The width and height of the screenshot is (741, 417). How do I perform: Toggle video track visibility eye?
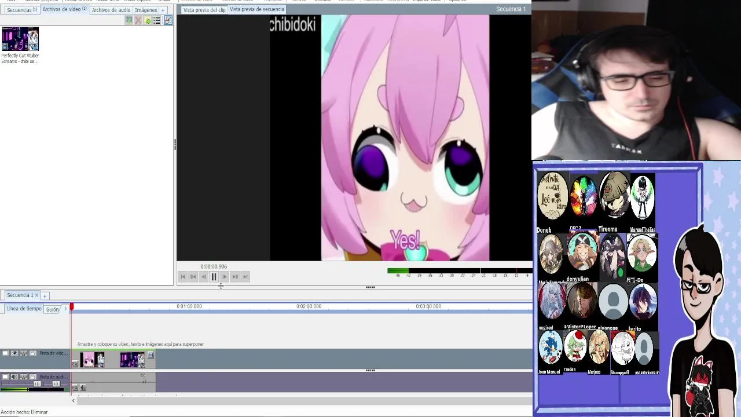tap(14, 353)
